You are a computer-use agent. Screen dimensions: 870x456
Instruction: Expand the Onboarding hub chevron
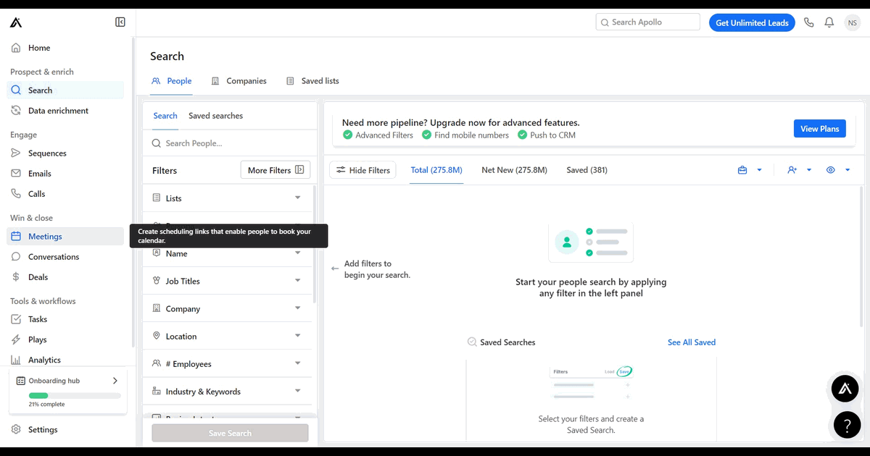(115, 381)
